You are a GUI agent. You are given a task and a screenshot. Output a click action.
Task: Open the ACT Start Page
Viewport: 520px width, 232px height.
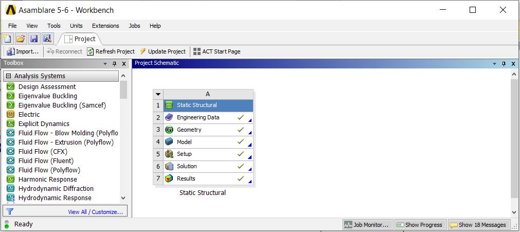pyautogui.click(x=217, y=51)
